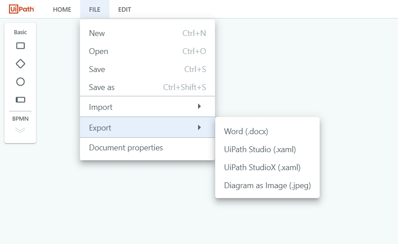
Task: Open the HOME tab
Action: [62, 9]
